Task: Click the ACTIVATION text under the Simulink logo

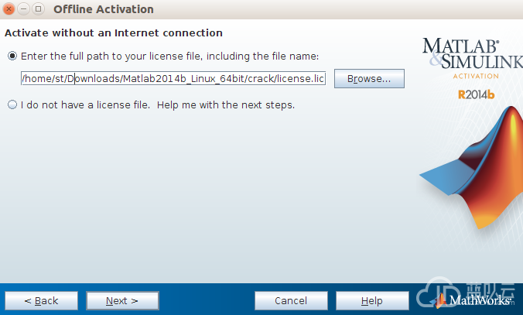Action: [476, 76]
